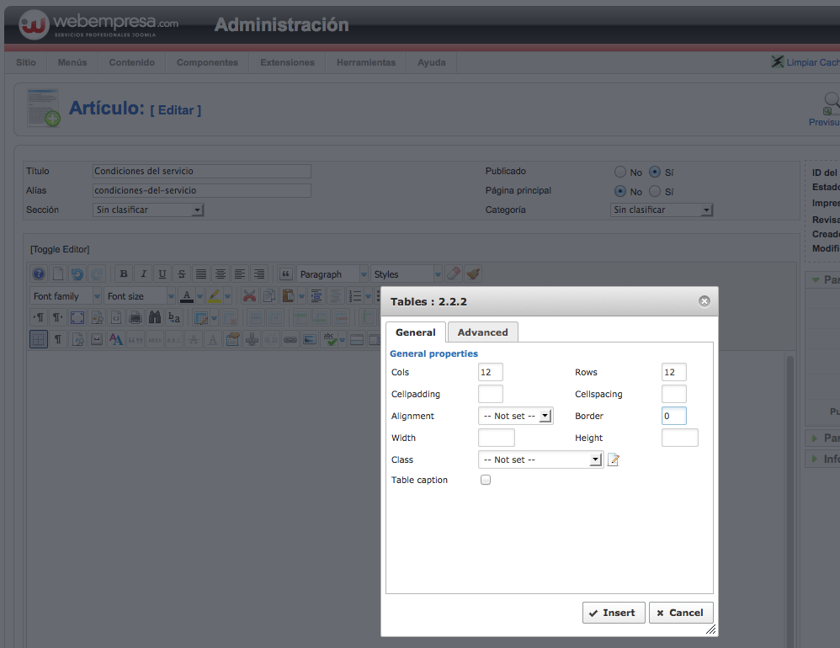
Task: Click the paste clipboard icon
Action: click(x=288, y=295)
